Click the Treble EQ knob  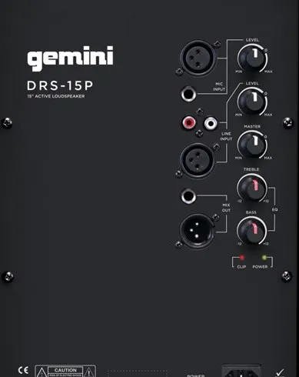click(x=252, y=188)
